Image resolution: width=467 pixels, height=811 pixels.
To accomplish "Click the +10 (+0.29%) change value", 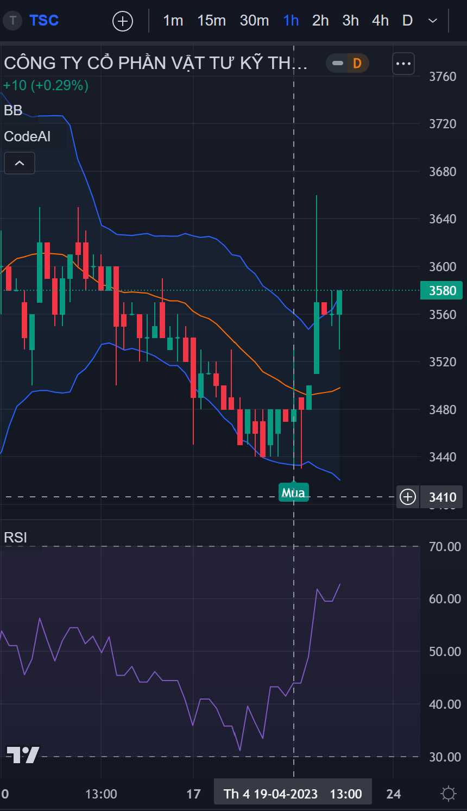I will click(x=46, y=85).
